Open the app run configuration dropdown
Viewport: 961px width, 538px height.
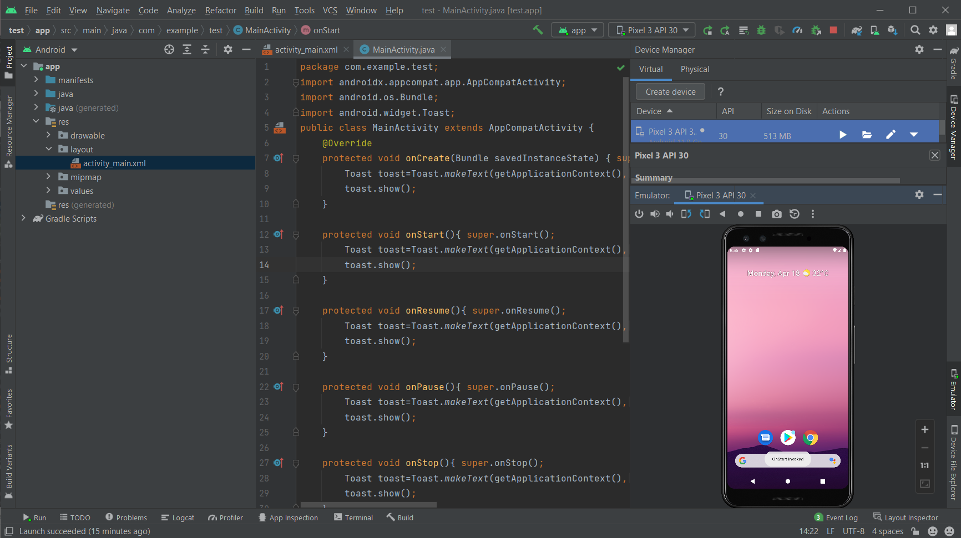click(577, 30)
